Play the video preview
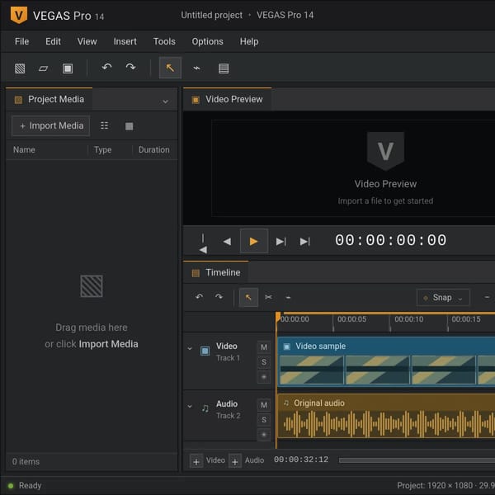Screen dimensions: 495x495 click(x=254, y=241)
